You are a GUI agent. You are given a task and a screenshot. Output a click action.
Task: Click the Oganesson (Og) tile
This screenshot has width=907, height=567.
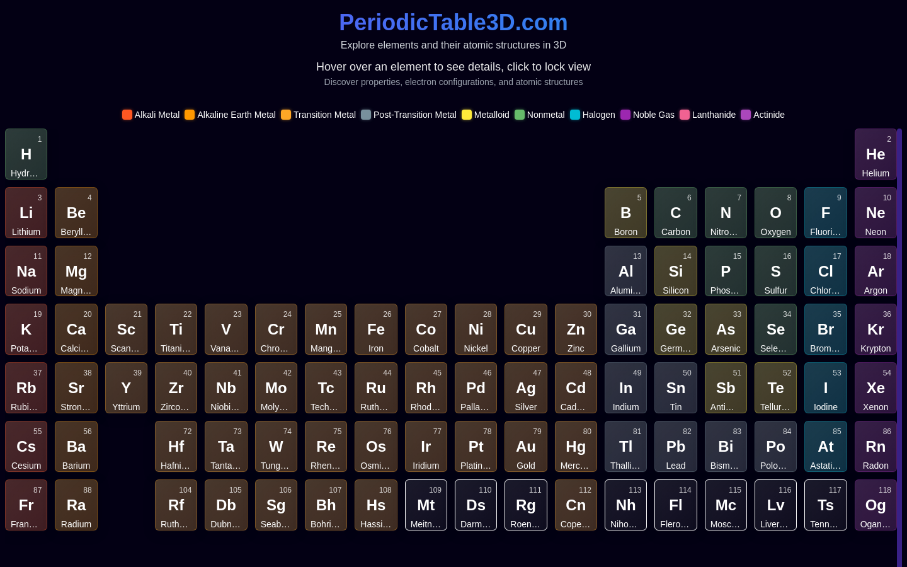(876, 505)
